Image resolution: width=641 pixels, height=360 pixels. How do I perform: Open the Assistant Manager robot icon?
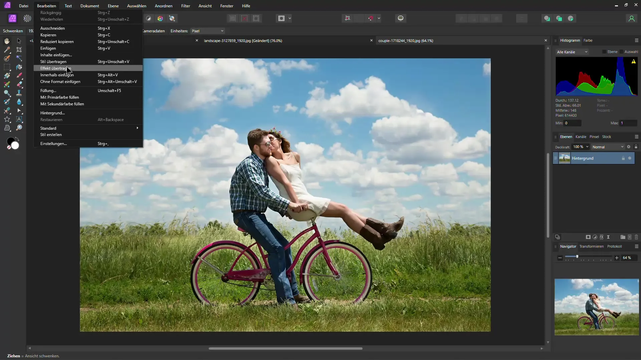pos(401,18)
